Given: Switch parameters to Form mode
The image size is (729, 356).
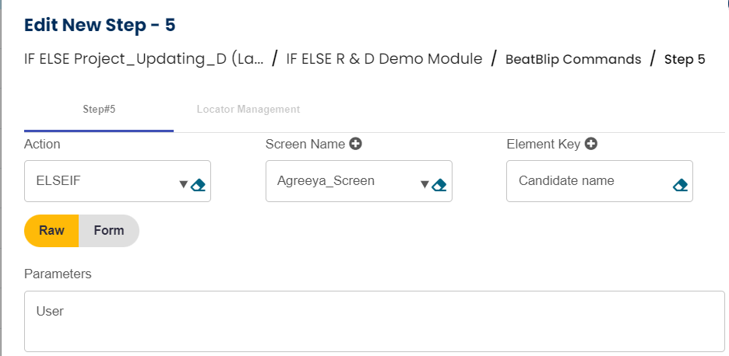Looking at the screenshot, I should click(x=109, y=231).
